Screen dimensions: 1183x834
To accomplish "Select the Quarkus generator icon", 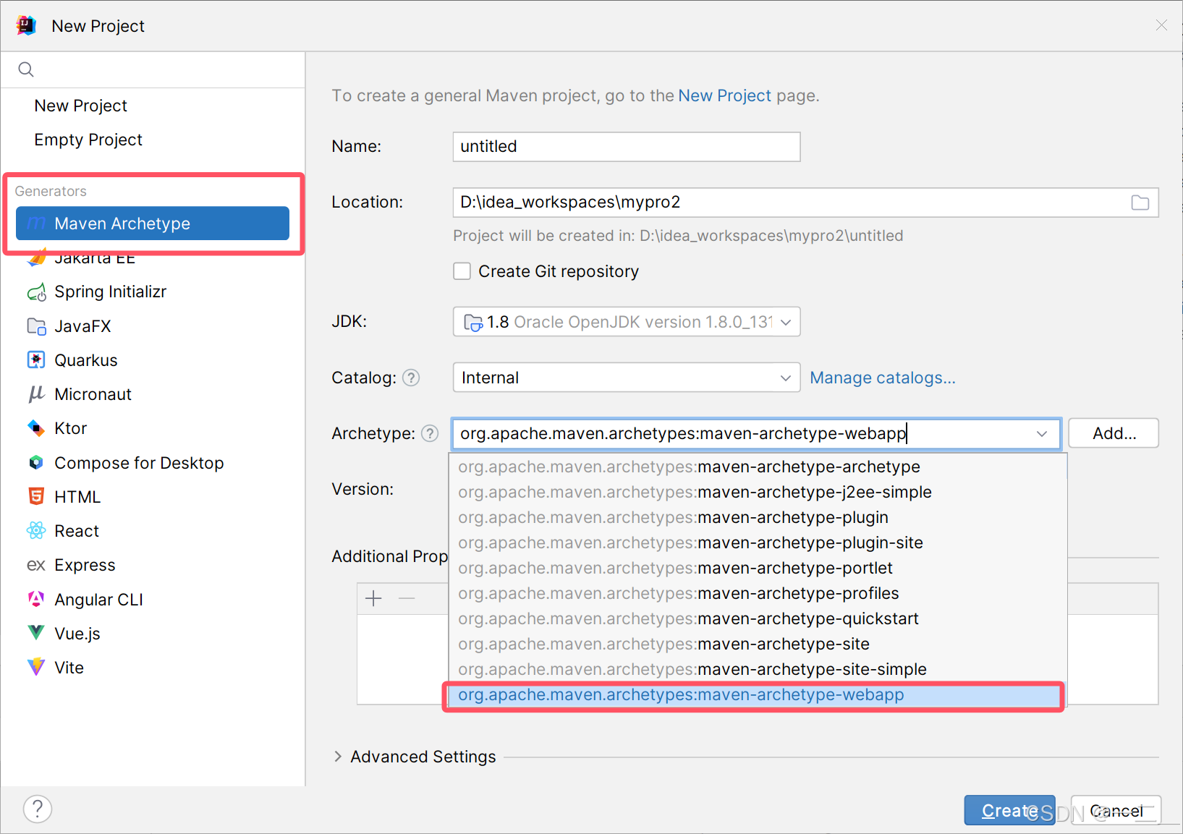I will coord(36,360).
